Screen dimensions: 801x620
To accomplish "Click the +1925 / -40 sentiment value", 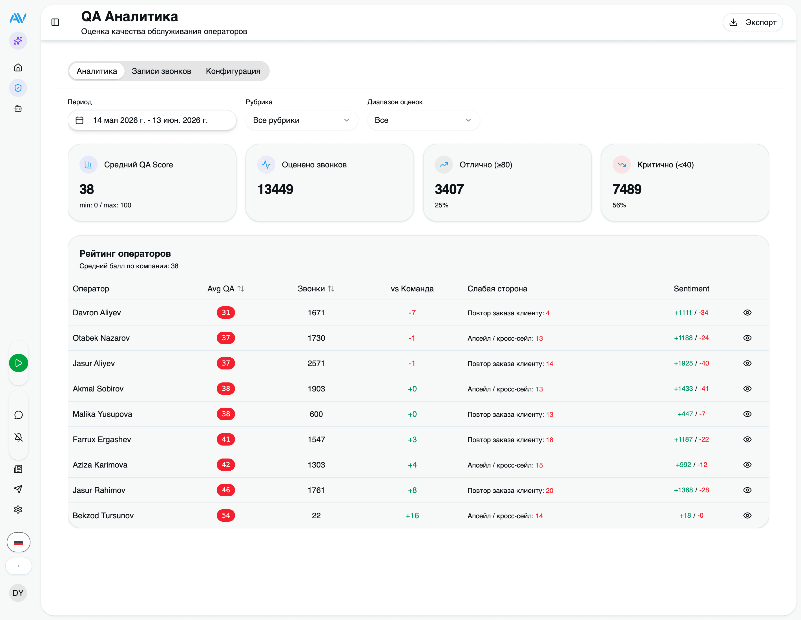I will click(x=691, y=363).
